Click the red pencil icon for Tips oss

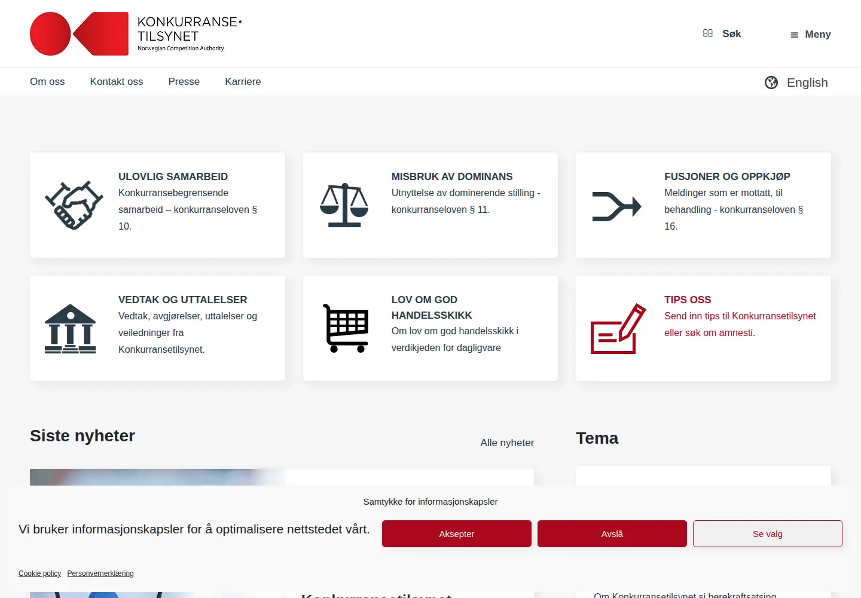click(x=618, y=328)
